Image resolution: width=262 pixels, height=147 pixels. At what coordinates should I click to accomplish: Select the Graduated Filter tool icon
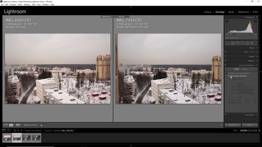(242, 43)
